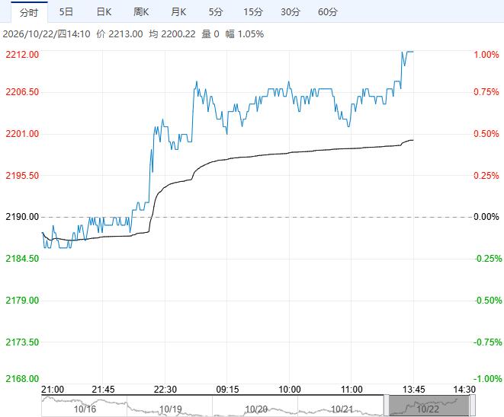
Task: Click the 0.75% red percentage label
Action: click(486, 92)
